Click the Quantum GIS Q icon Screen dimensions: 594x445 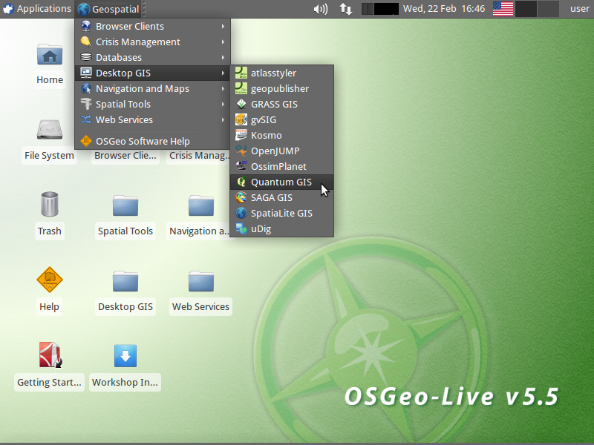click(241, 182)
